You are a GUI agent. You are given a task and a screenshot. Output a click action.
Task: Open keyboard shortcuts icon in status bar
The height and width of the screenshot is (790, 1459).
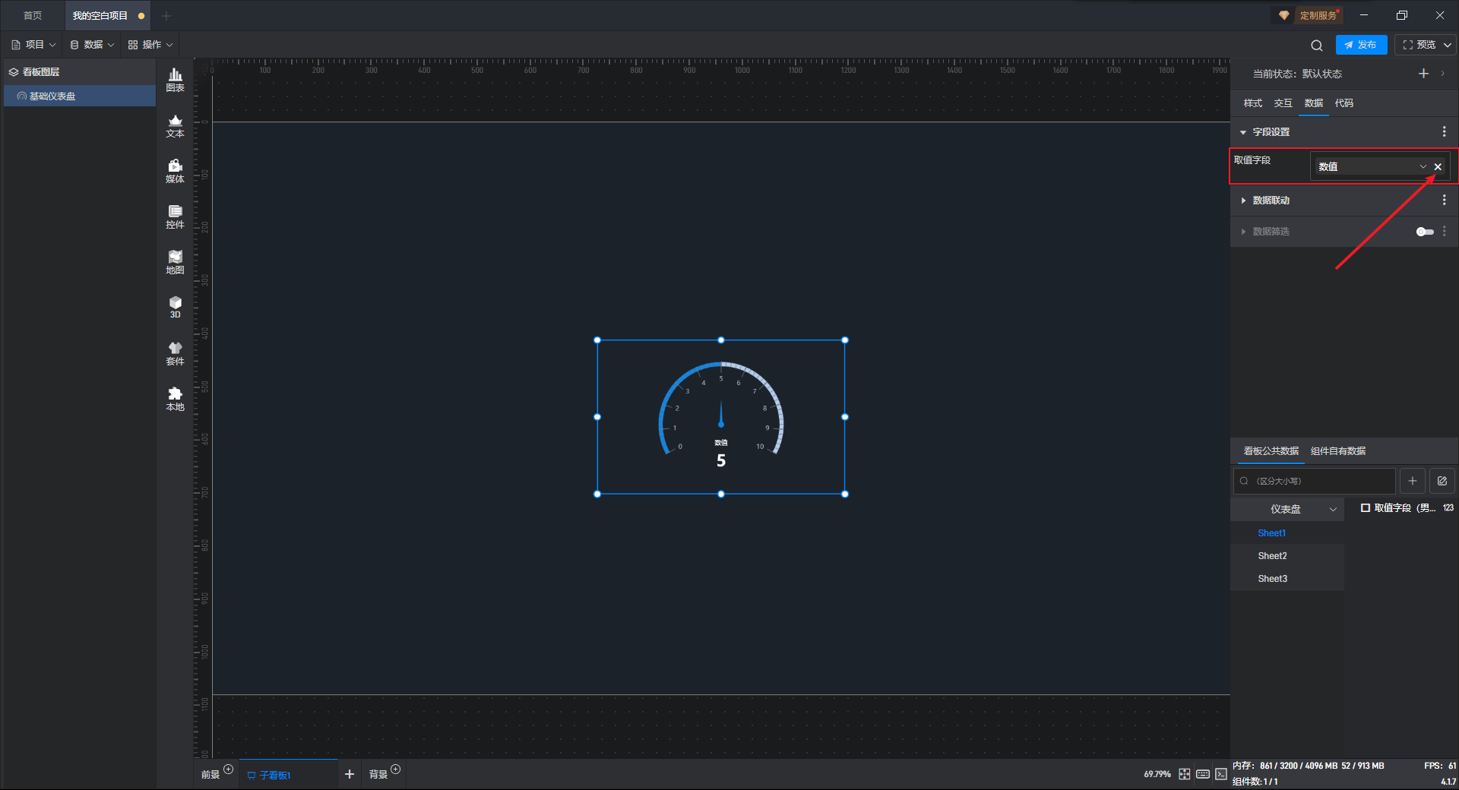[1203, 774]
